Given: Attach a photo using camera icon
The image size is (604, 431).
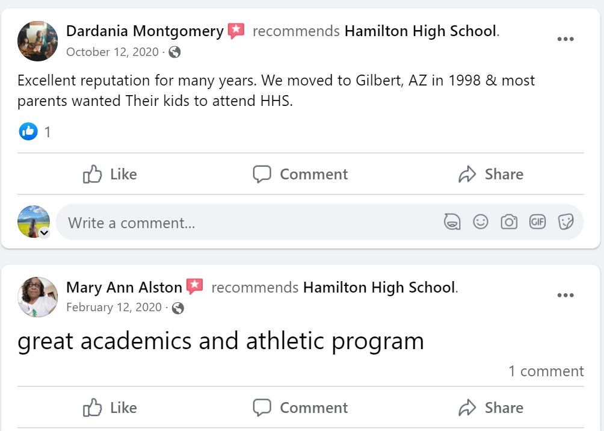Looking at the screenshot, I should [x=509, y=222].
